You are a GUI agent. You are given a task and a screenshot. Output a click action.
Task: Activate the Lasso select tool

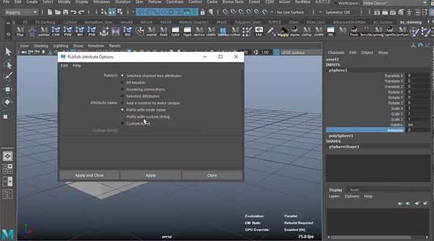coord(8,64)
